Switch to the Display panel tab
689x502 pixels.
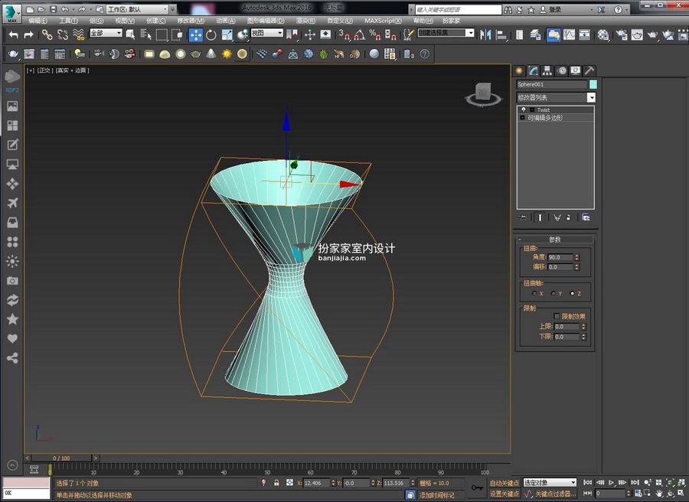[576, 70]
